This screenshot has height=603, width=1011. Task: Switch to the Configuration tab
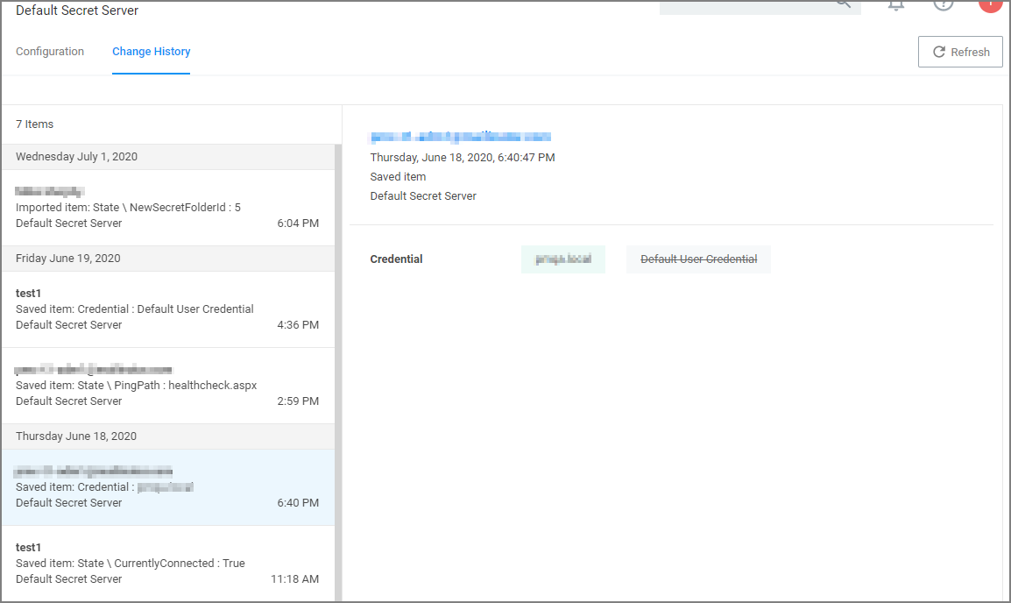coord(50,52)
